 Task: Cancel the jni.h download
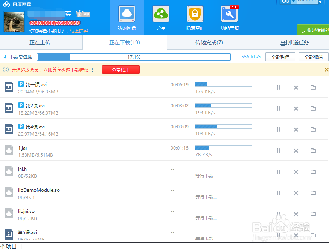point(296,172)
